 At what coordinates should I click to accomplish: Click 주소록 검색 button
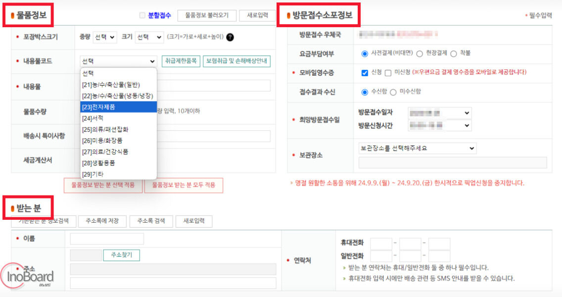pos(151,221)
